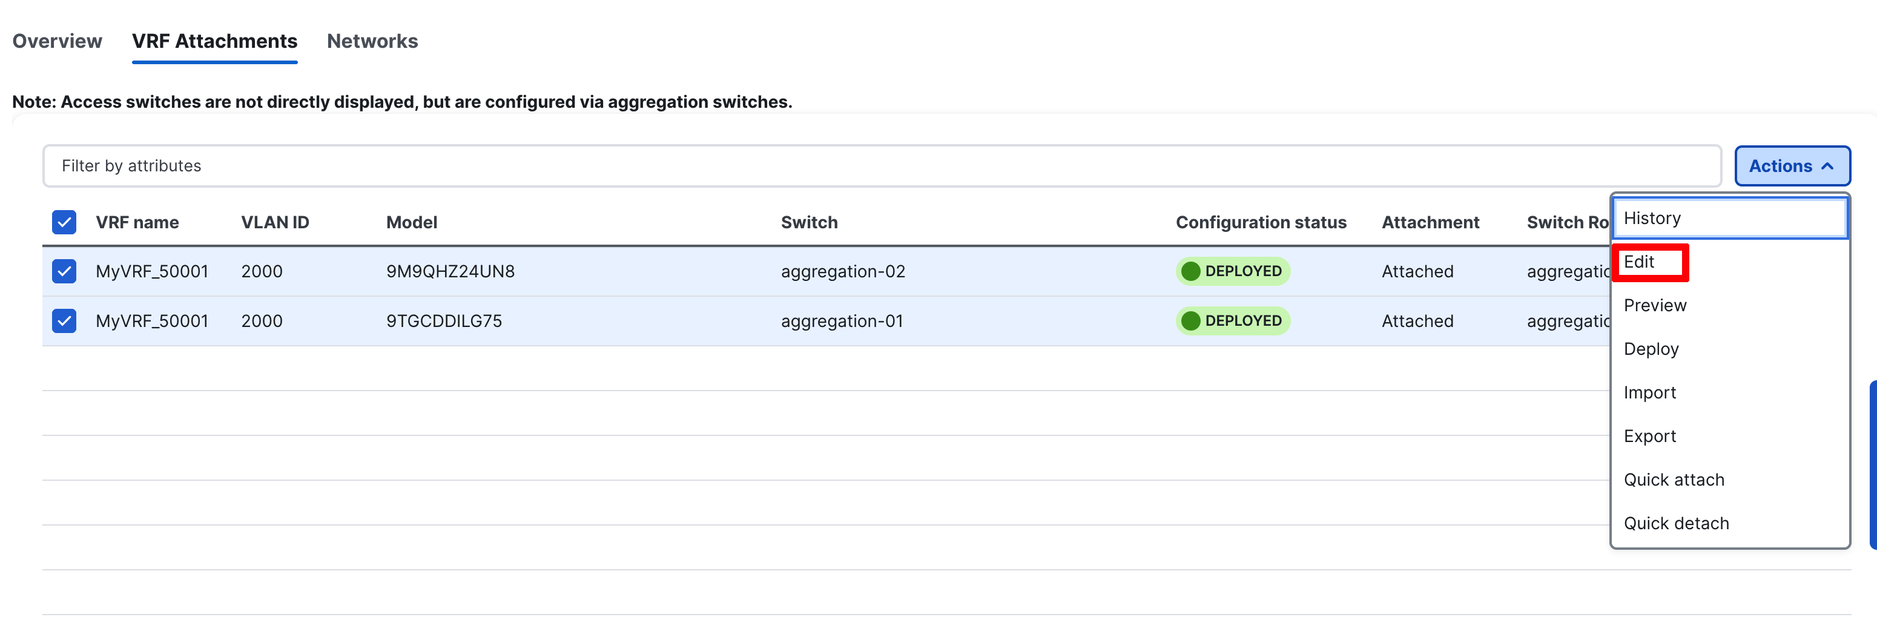Screen dimensions: 1877x637
Task: Select the VRF Attachments tab
Action: [214, 42]
